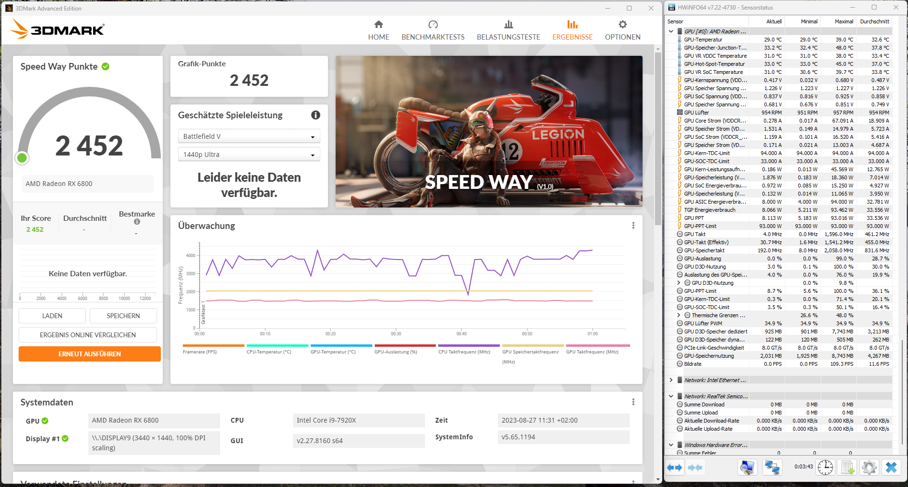Select TGP Energieverbrauch row
The image size is (908, 487).
coord(779,210)
